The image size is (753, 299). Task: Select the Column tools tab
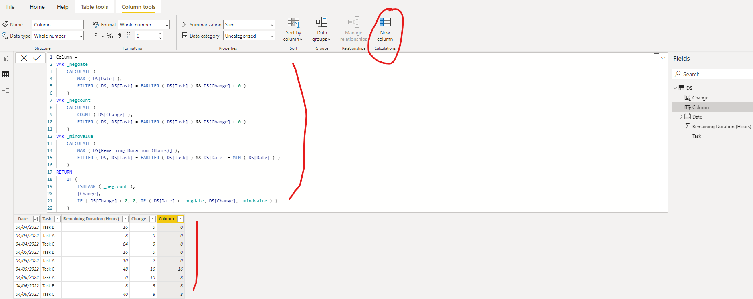(x=139, y=7)
